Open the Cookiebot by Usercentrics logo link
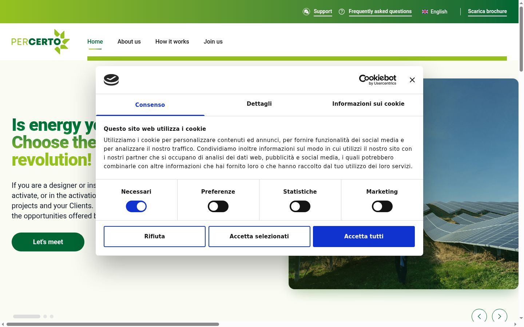This screenshot has height=327, width=524. pos(378,80)
